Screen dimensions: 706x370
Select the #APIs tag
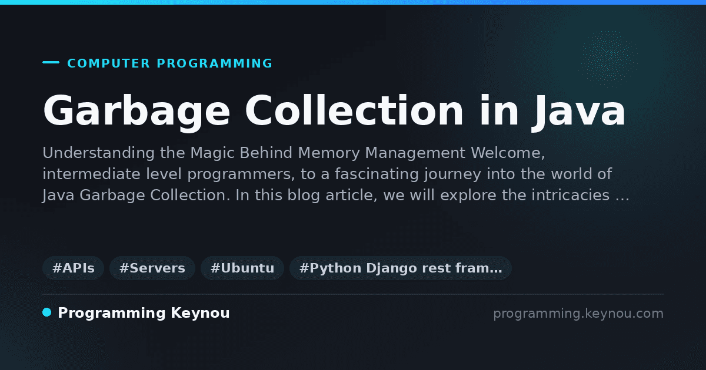click(x=73, y=268)
